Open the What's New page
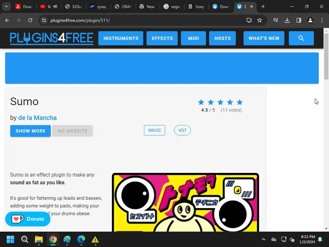The height and width of the screenshot is (247, 329). click(x=264, y=38)
